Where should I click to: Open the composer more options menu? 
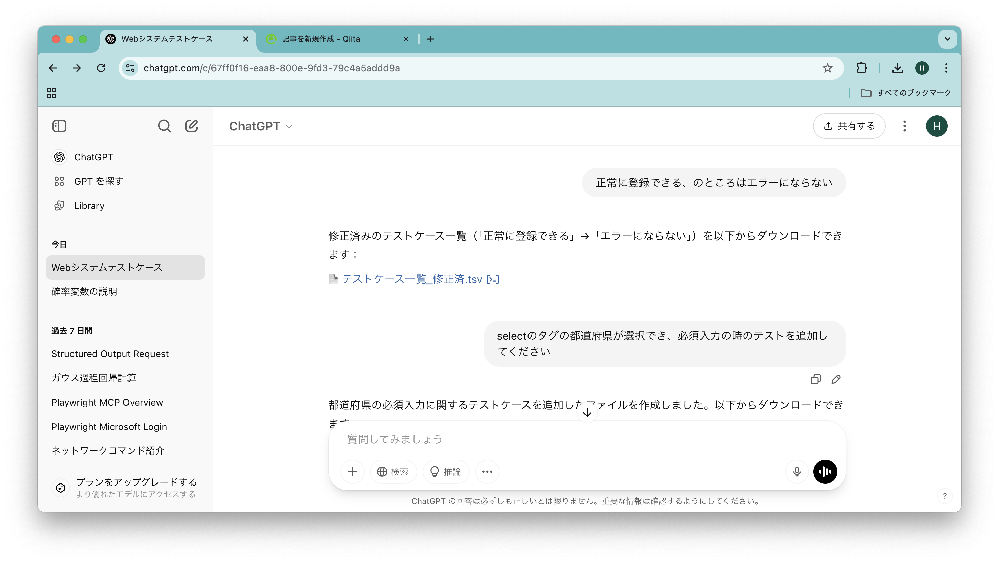(x=487, y=471)
